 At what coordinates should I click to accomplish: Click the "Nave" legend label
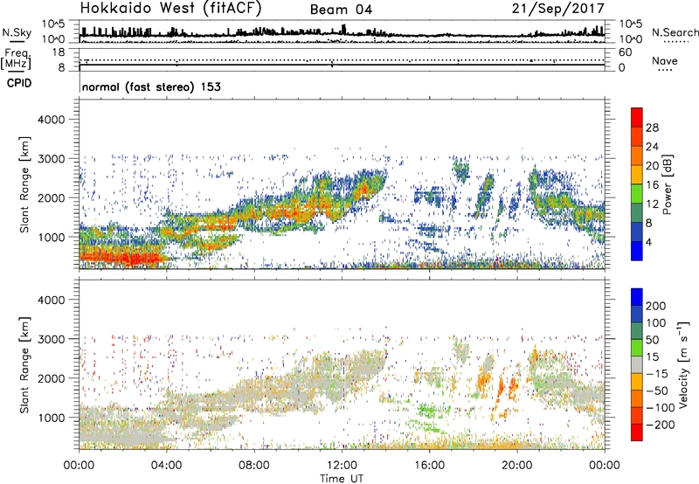664,61
